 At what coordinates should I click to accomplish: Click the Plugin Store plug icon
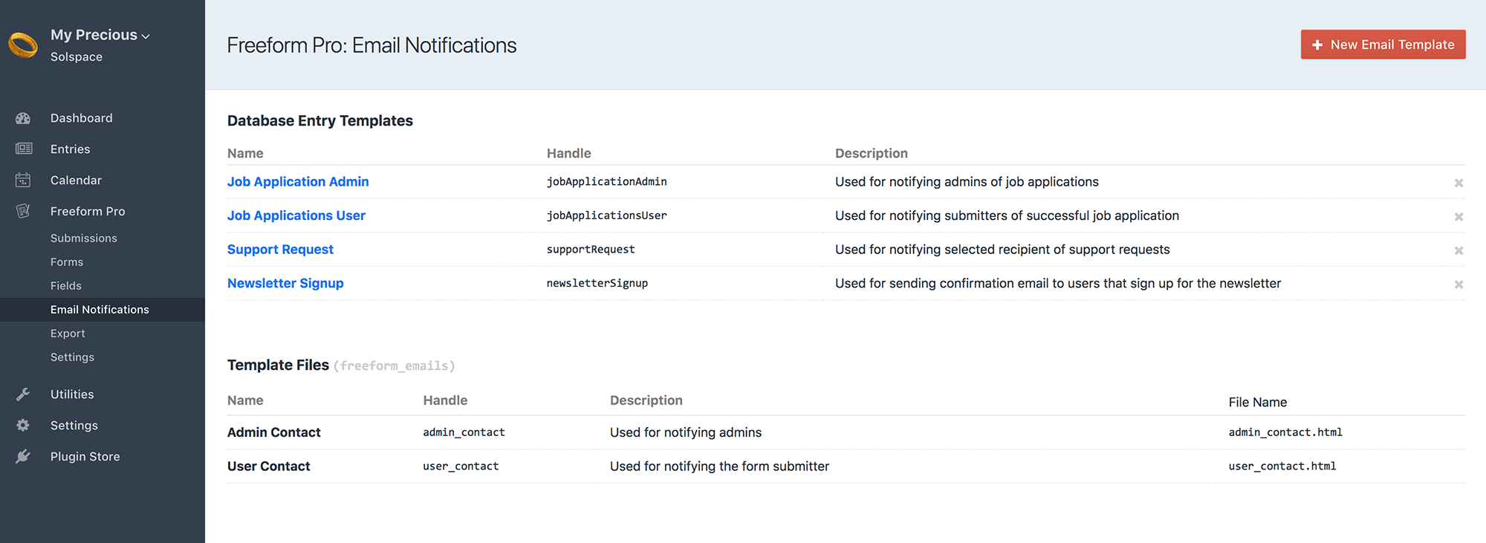click(23, 456)
